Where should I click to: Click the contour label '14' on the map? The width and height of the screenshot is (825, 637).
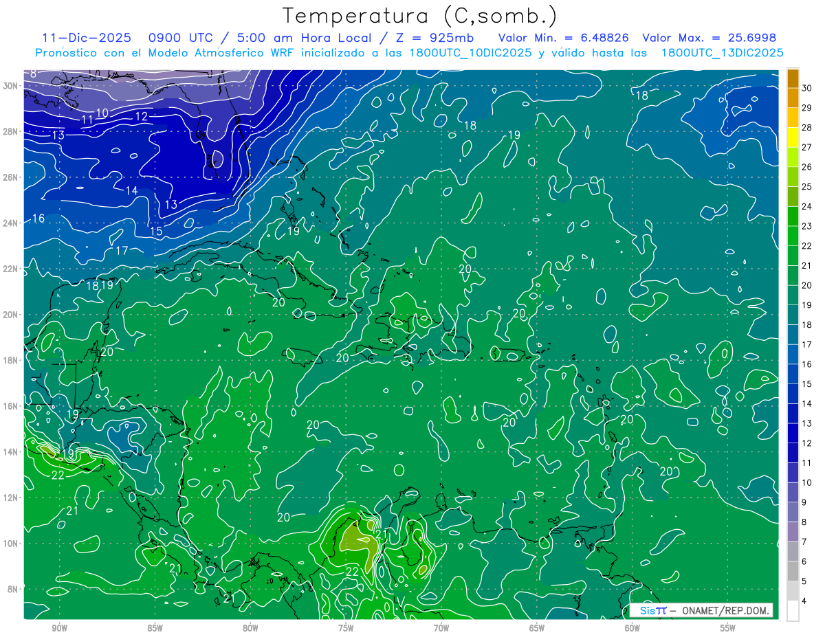131,190
